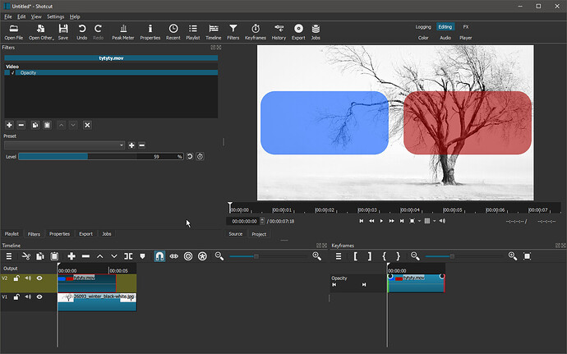Click the timeline Ripple delete minus icon

coord(85,256)
